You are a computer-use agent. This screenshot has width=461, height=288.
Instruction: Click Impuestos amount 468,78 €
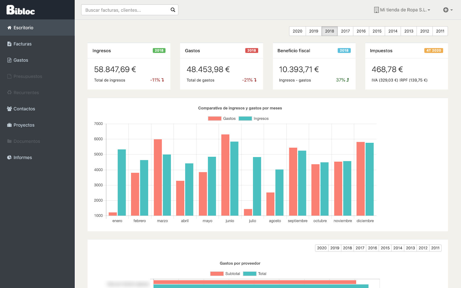(387, 69)
